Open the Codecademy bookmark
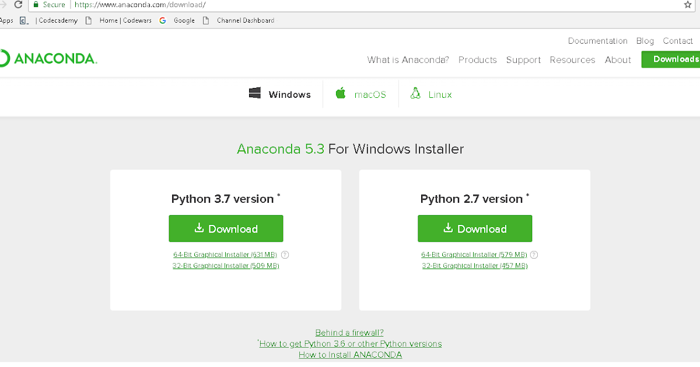The width and height of the screenshot is (700, 367). coord(57,20)
